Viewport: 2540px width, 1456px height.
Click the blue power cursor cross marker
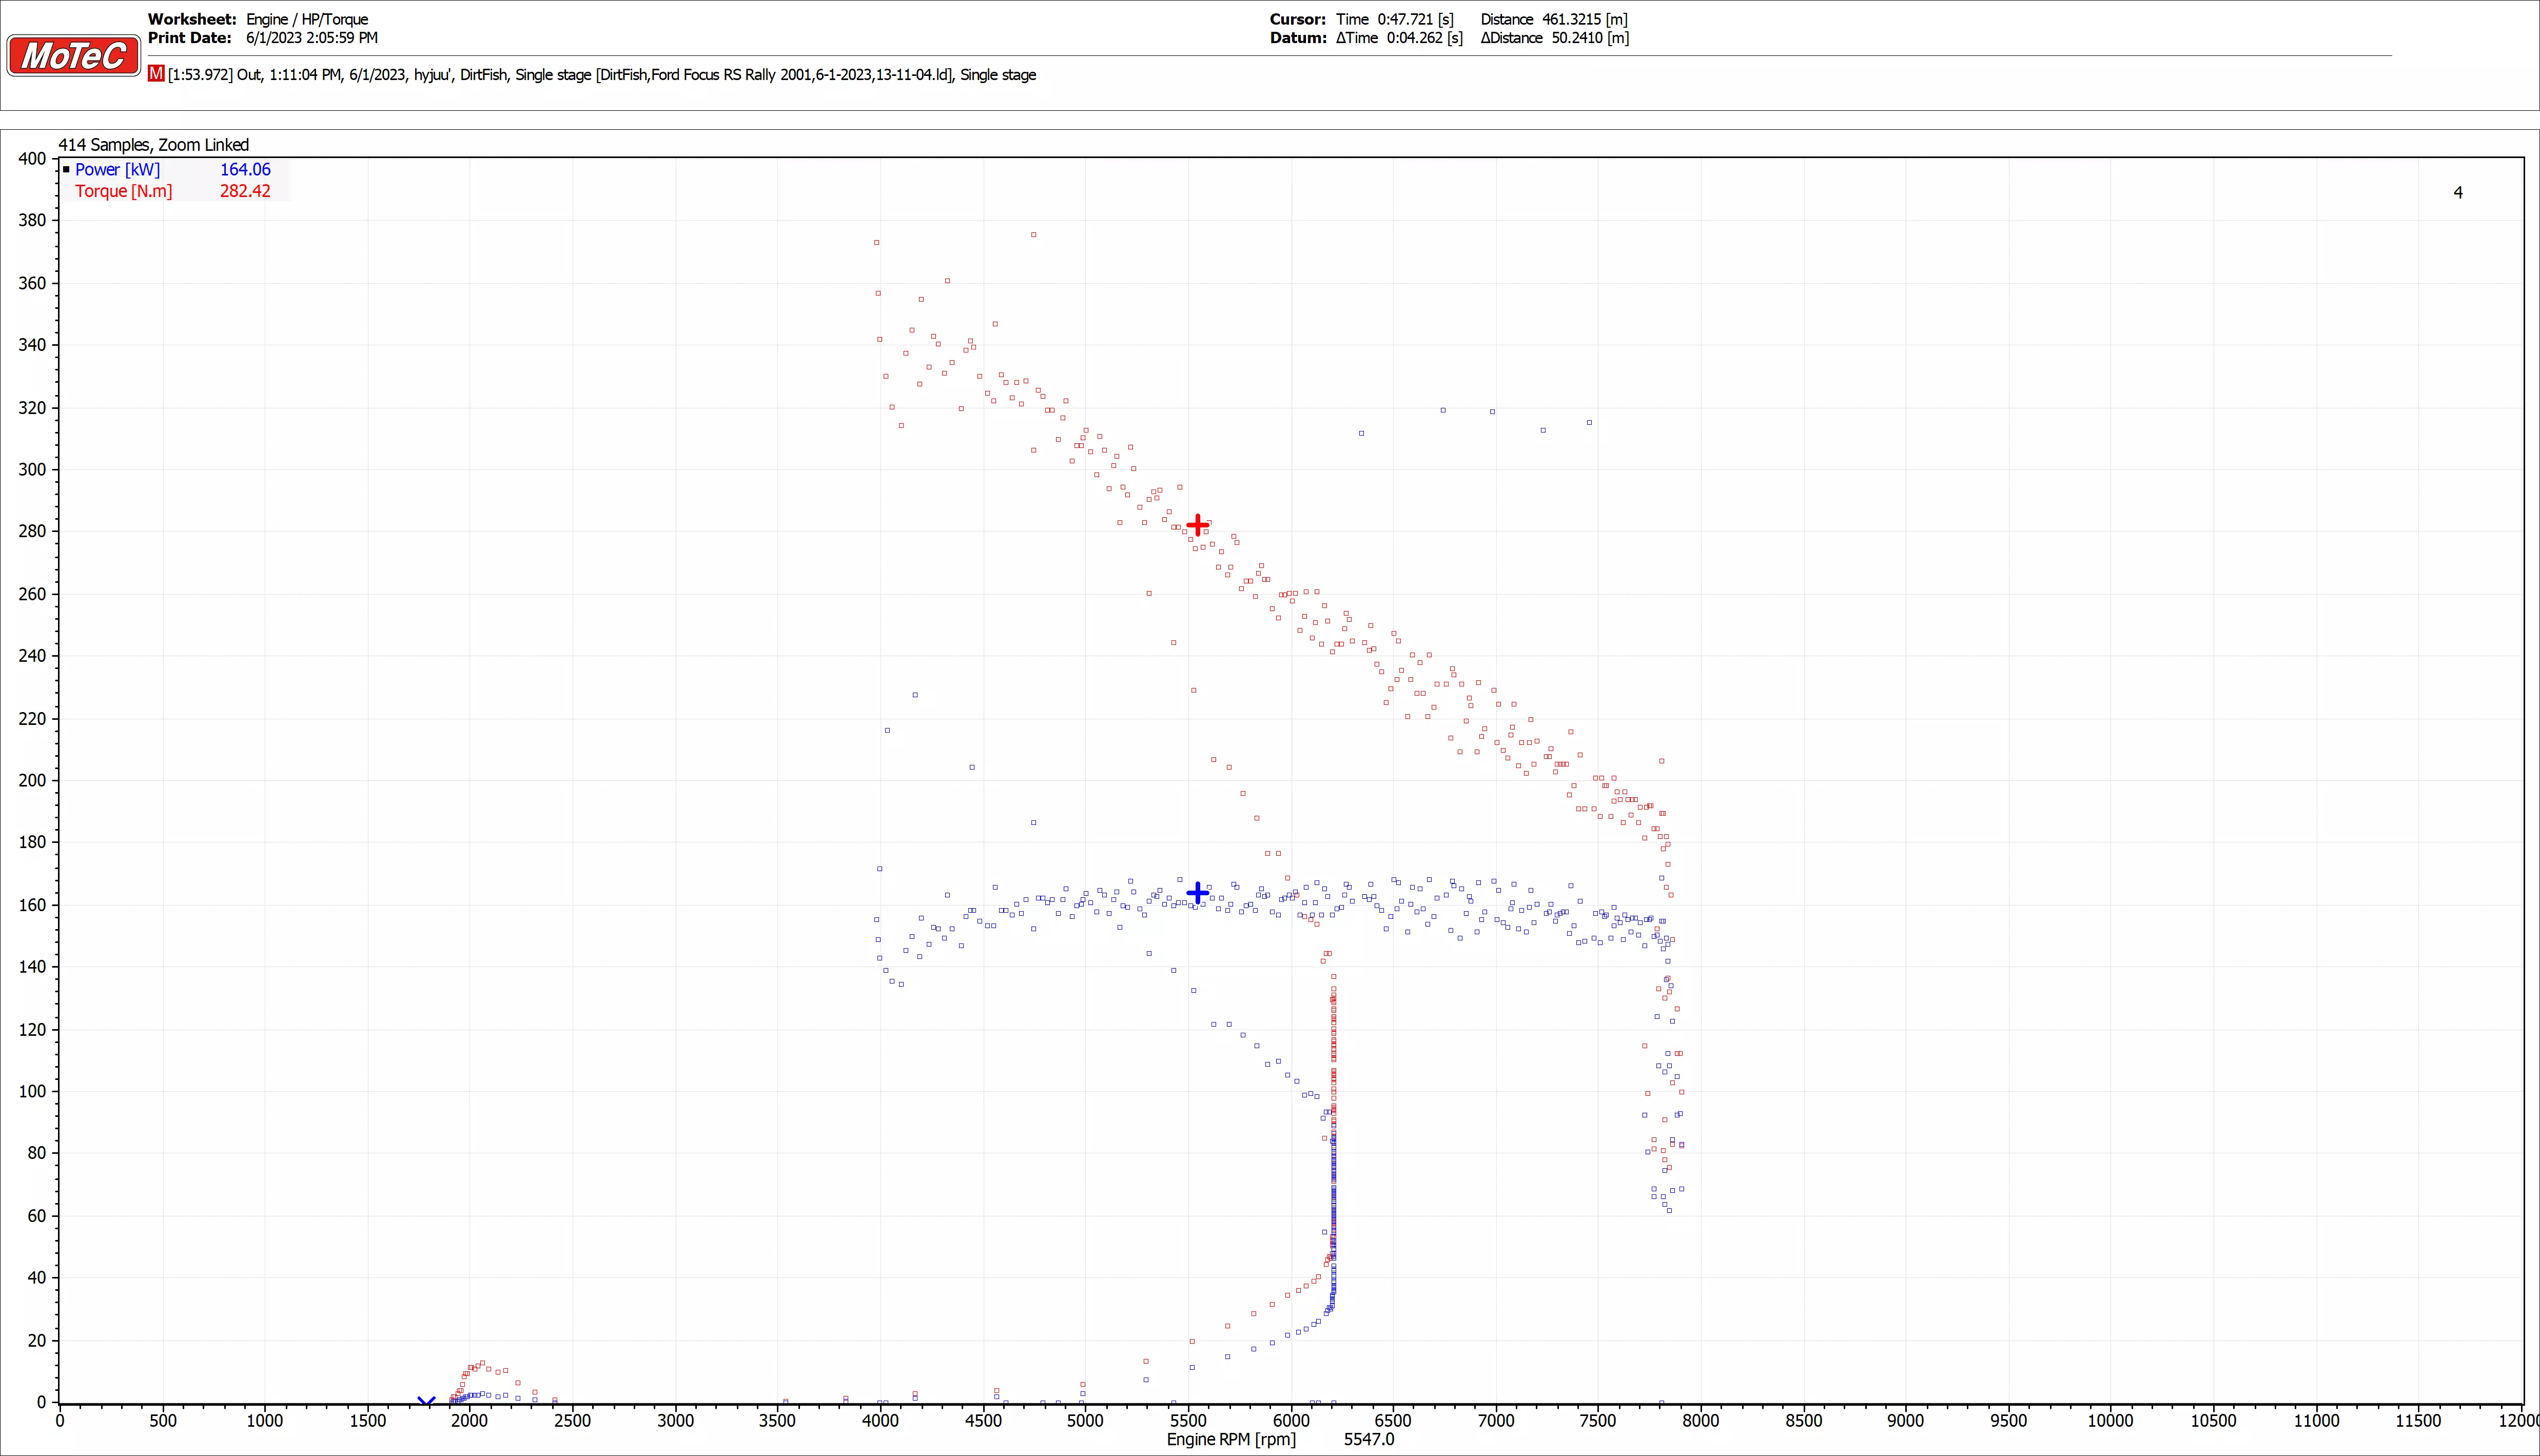[x=1197, y=892]
